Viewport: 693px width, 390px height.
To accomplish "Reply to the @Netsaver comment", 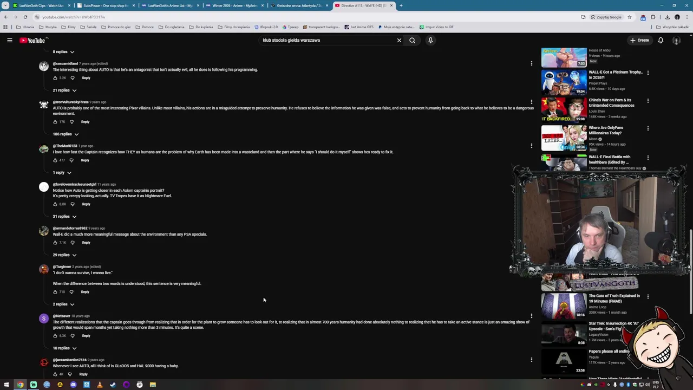I will click(x=86, y=336).
